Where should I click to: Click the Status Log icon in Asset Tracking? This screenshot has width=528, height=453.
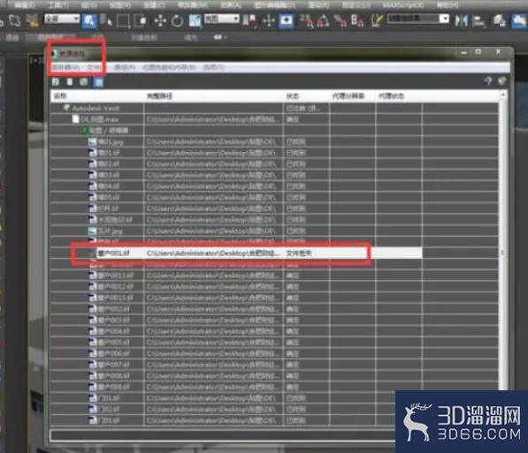[x=70, y=82]
